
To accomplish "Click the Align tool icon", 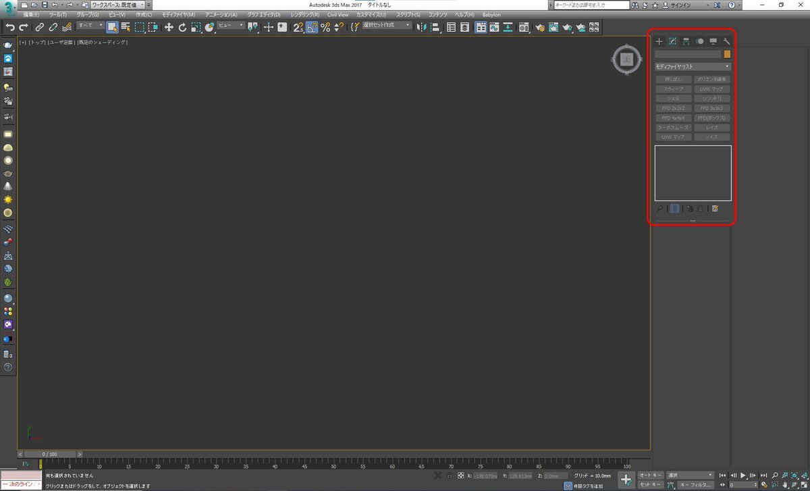I will pos(435,28).
